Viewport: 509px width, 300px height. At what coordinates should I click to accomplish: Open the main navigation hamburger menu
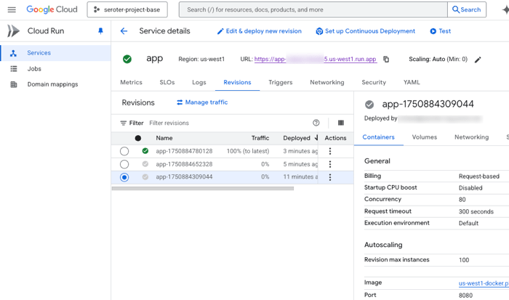[x=12, y=10]
